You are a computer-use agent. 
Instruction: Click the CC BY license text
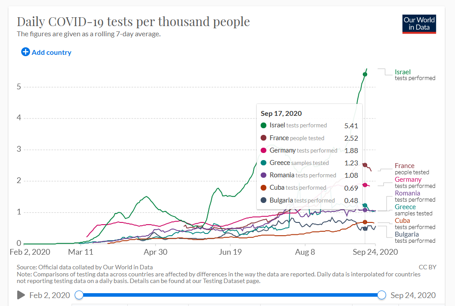[x=428, y=267]
